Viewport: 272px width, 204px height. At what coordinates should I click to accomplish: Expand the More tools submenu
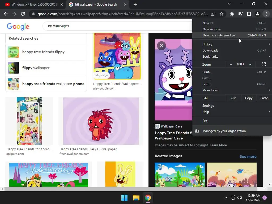(232, 90)
